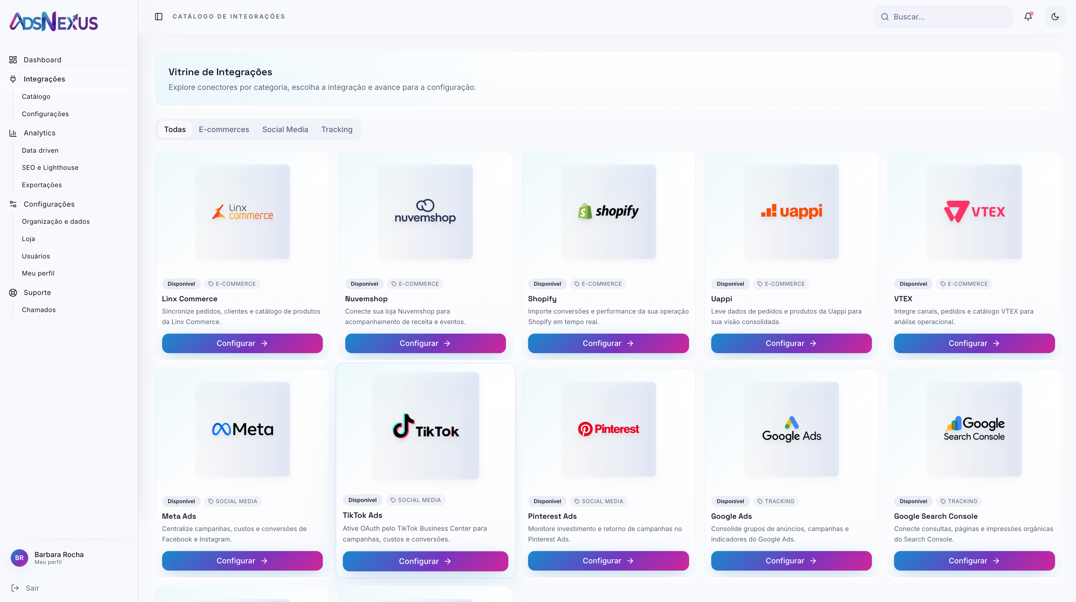
Task: Click Configurar for Uappi
Action: click(791, 344)
